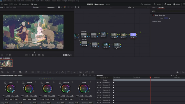The image size is (185, 104).
Task: Open the Color menu
Action: [59, 1]
